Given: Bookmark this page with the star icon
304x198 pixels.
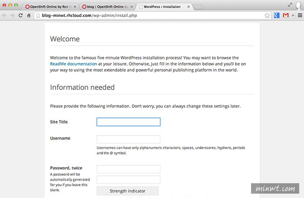Looking at the screenshot, I should 267,15.
